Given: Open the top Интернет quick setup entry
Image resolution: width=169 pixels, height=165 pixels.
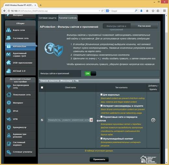Looking at the screenshot, I should pos(20,16).
